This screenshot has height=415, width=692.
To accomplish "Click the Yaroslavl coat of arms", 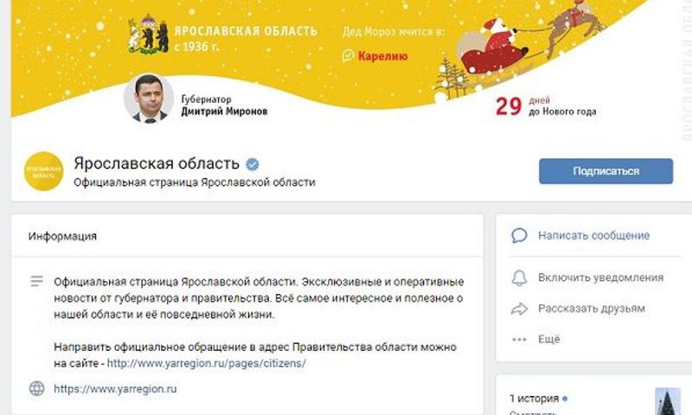I will [x=148, y=35].
